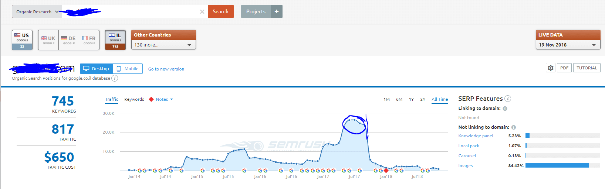This screenshot has width=605, height=189.
Task: Select the IL Google database
Action: [x=115, y=40]
